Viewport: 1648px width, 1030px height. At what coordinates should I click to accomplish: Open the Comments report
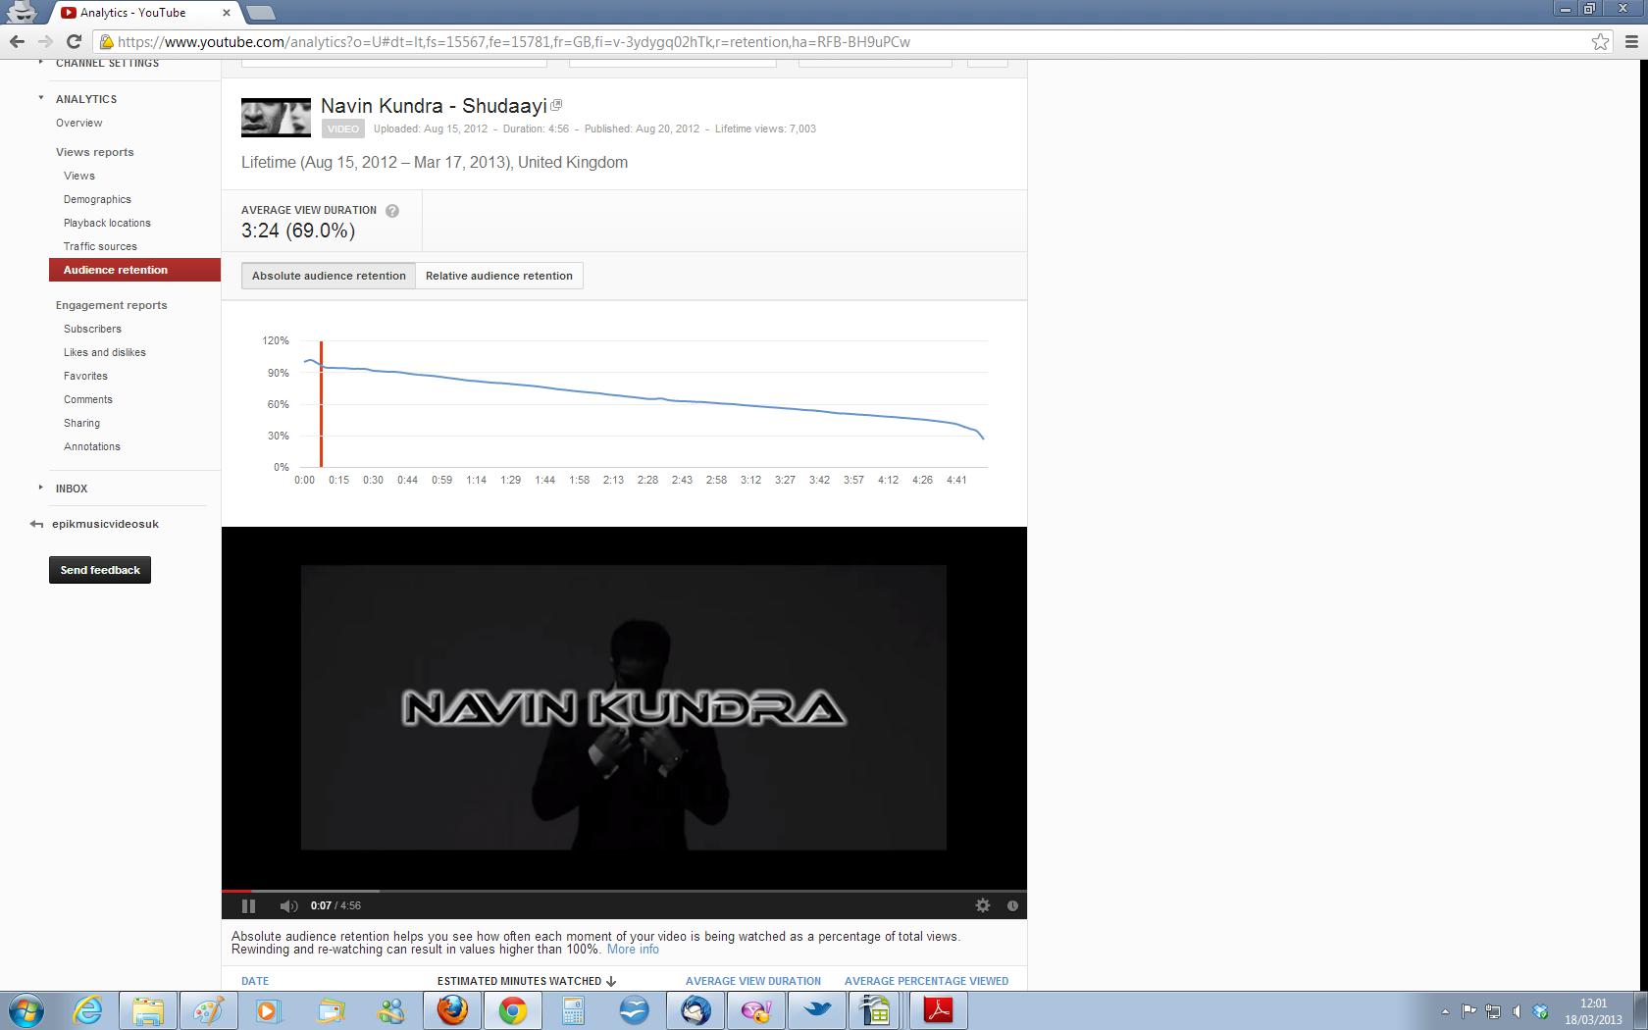click(88, 399)
